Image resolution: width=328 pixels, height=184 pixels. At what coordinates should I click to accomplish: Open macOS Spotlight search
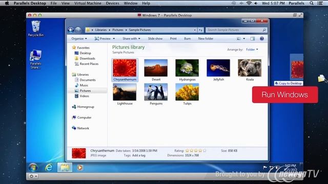(x=312, y=3)
